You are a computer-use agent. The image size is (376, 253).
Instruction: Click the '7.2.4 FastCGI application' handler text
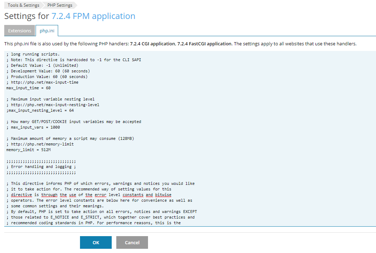coord(204,44)
